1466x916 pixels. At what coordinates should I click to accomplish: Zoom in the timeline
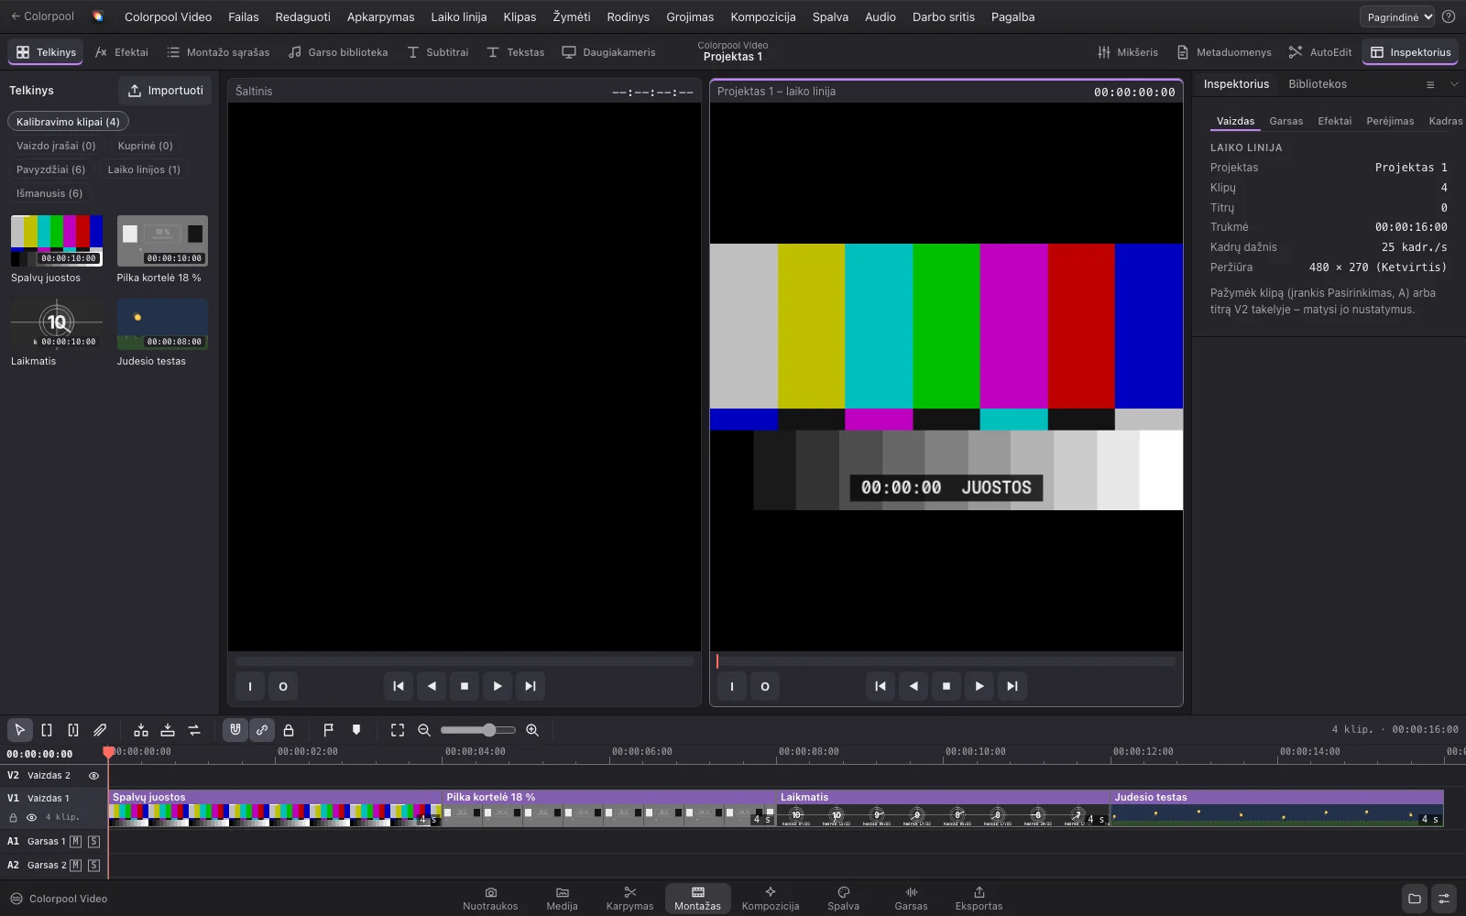pyautogui.click(x=532, y=730)
